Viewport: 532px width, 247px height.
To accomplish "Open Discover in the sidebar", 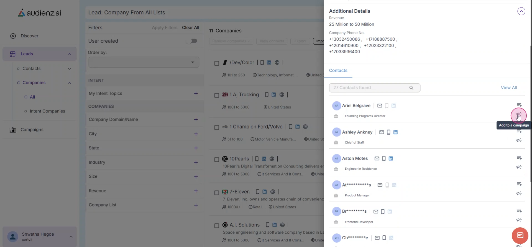I will tap(29, 36).
